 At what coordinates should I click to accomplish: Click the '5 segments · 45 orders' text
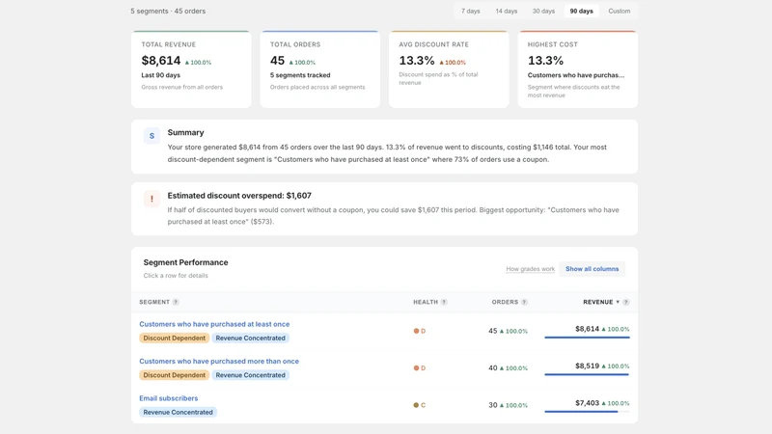[168, 11]
